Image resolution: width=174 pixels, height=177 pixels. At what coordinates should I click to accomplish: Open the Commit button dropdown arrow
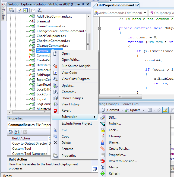tap(122, 110)
